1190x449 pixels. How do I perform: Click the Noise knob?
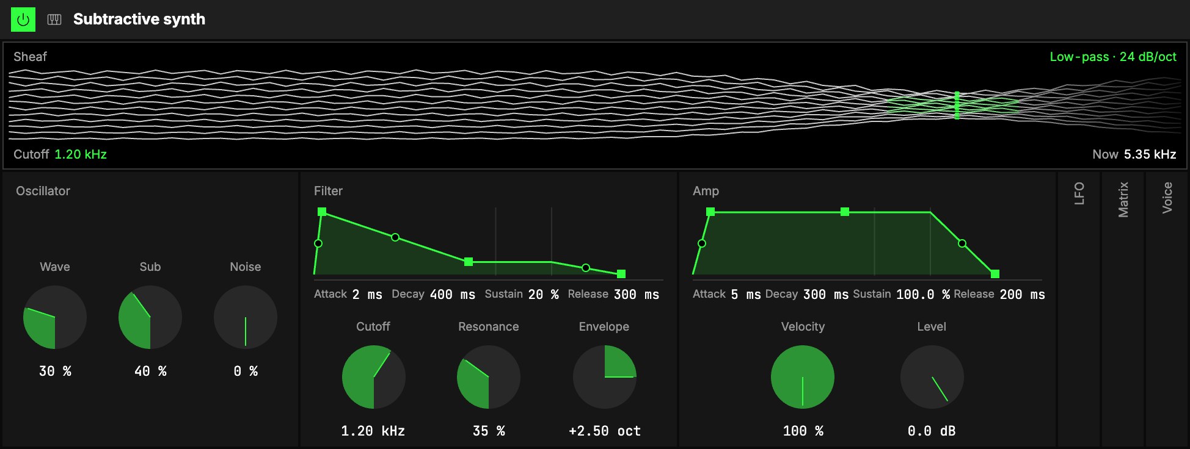[x=246, y=317]
